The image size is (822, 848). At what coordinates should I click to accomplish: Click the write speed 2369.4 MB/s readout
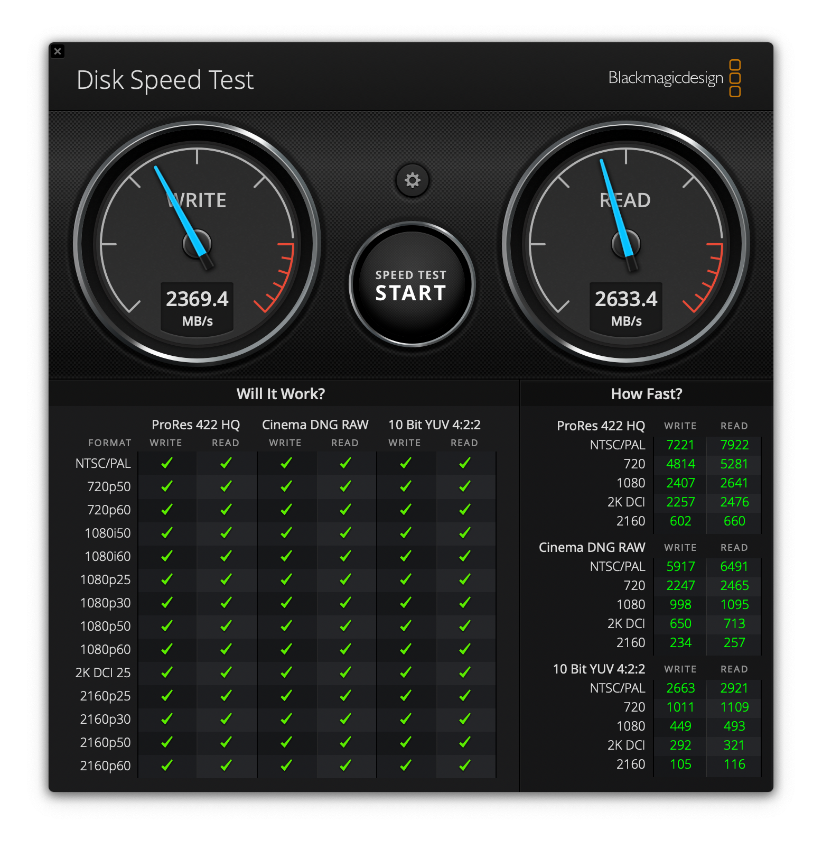pyautogui.click(x=197, y=308)
